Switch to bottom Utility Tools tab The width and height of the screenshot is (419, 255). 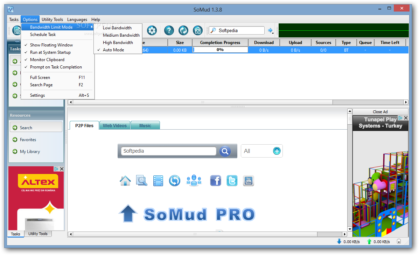(38, 234)
